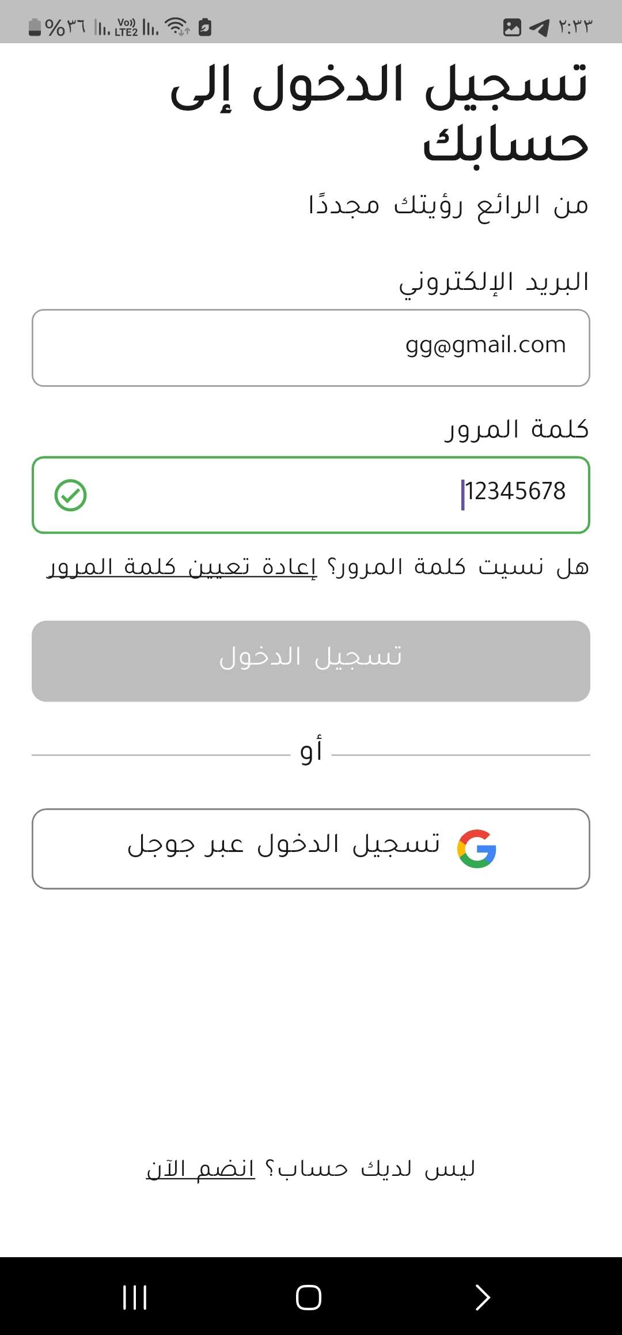Tap the green checkmark icon in password field
The image size is (622, 1335).
[x=70, y=495]
